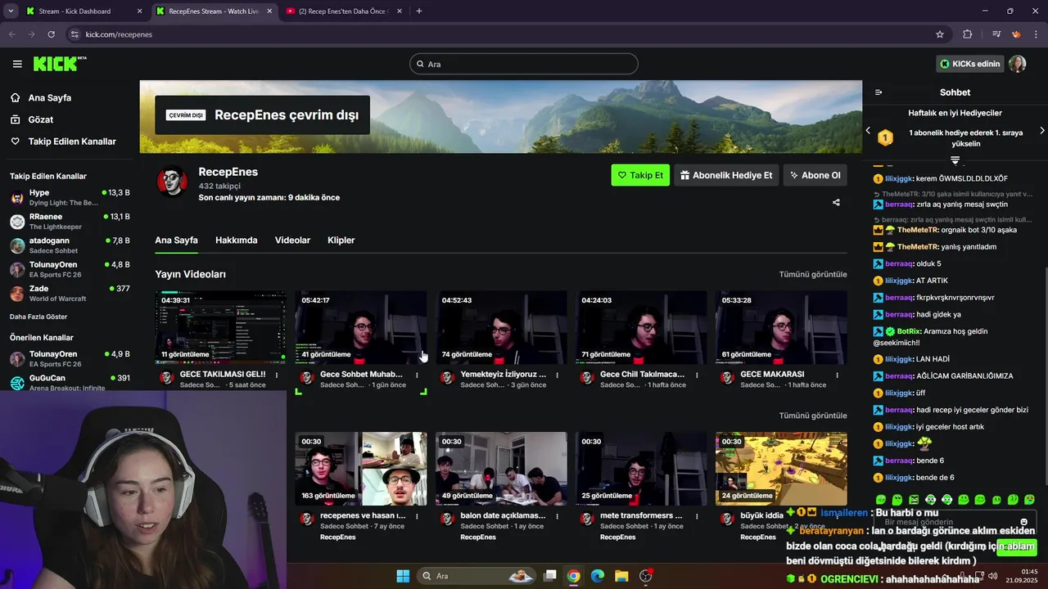Open the hamburger sidebar menu
Screen dimensions: 1048x589
[17, 64]
